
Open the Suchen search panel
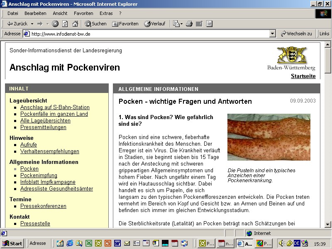tap(95, 24)
